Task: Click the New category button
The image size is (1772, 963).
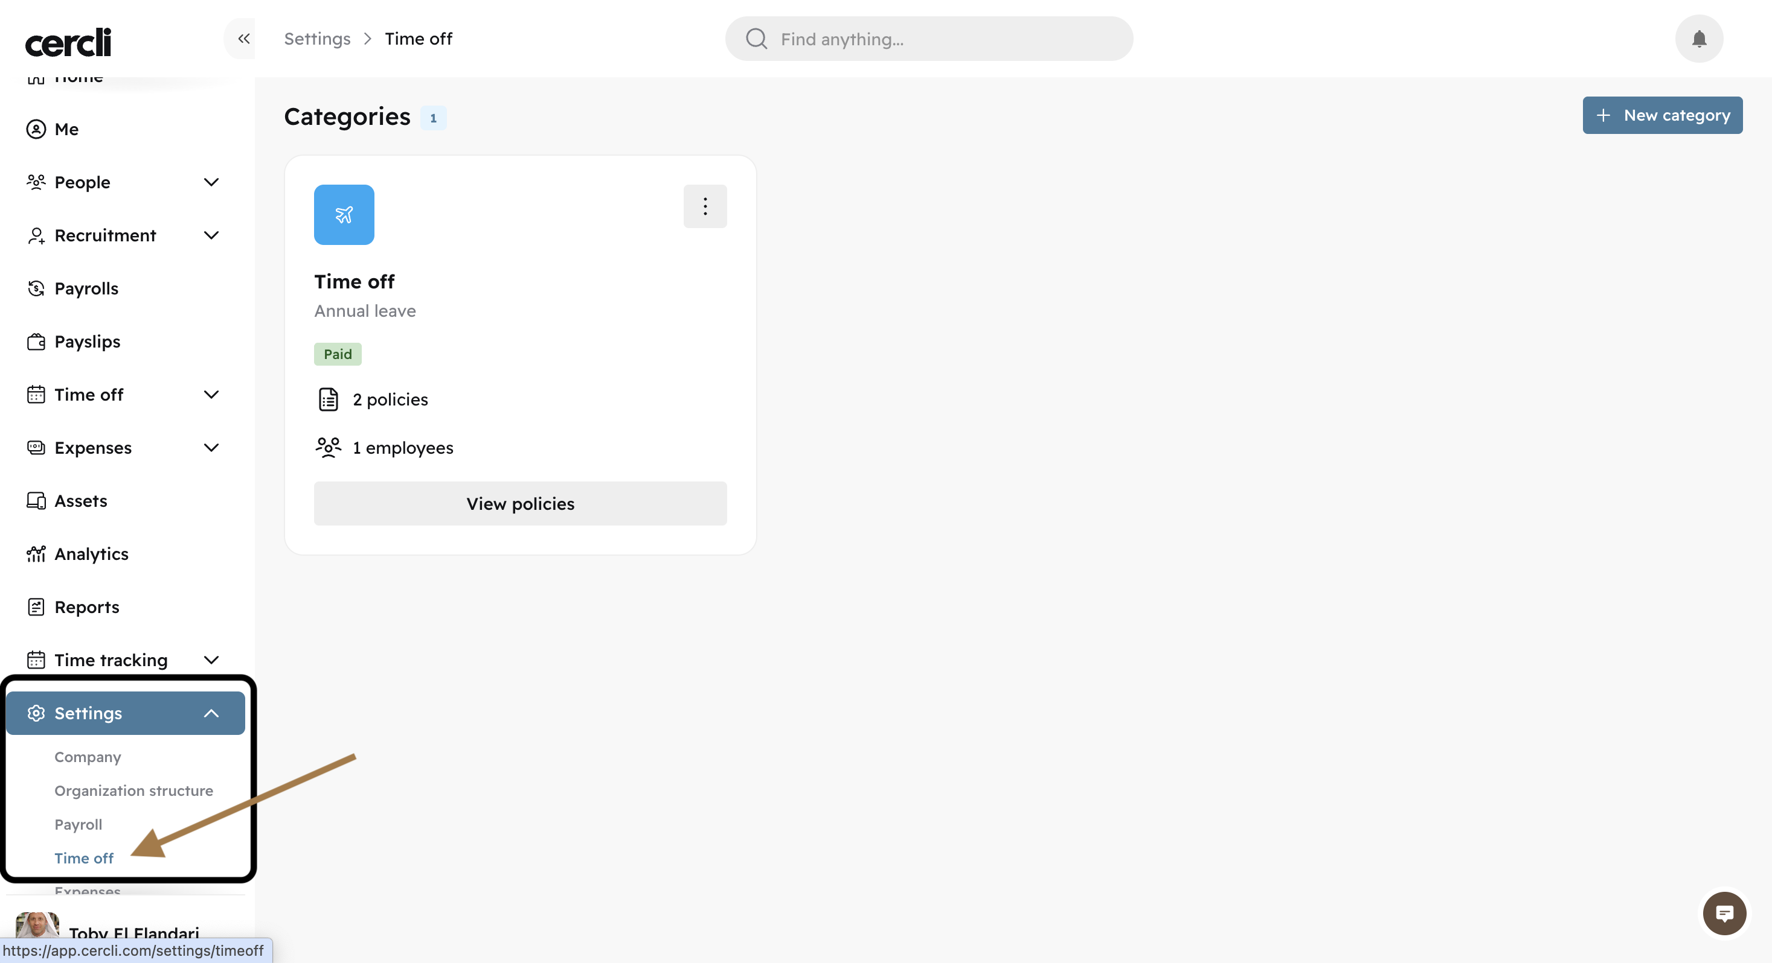Action: pos(1662,115)
